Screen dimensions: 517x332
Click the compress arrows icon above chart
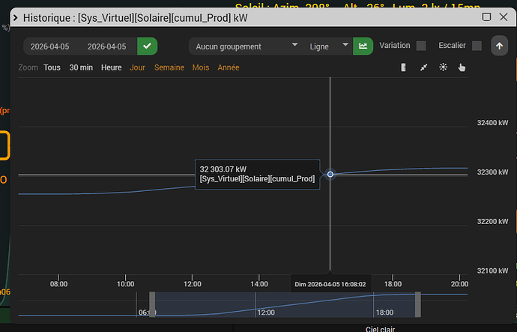coord(423,67)
